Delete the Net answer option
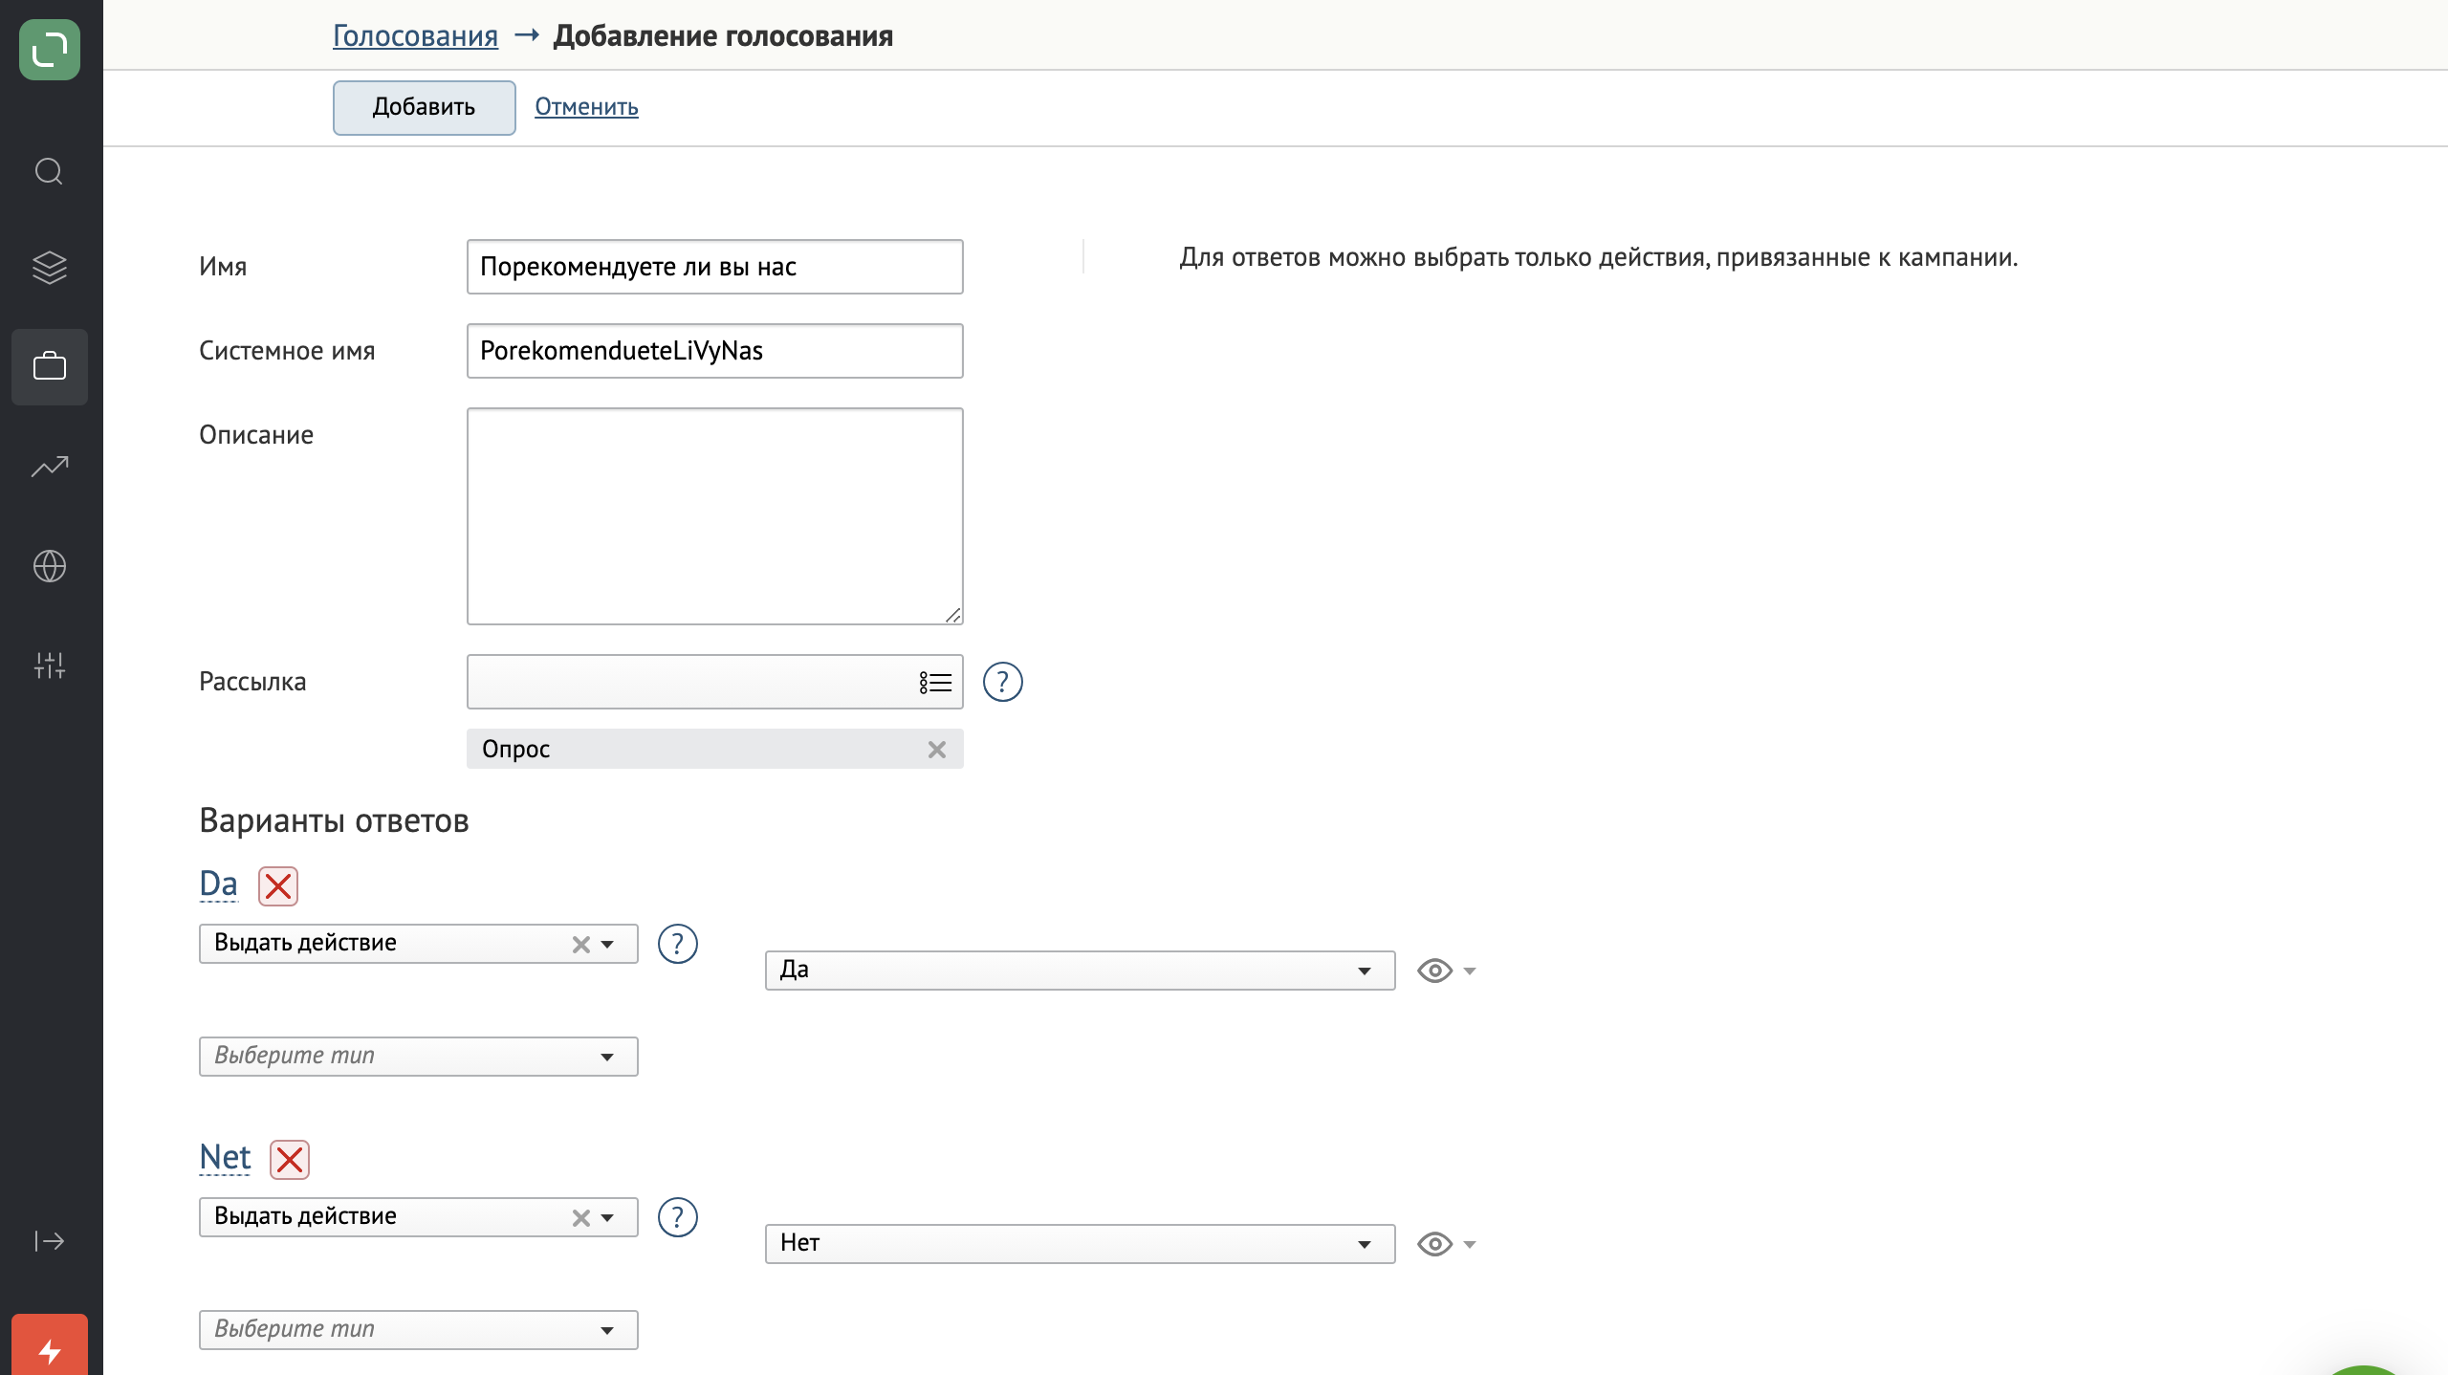 click(x=290, y=1159)
